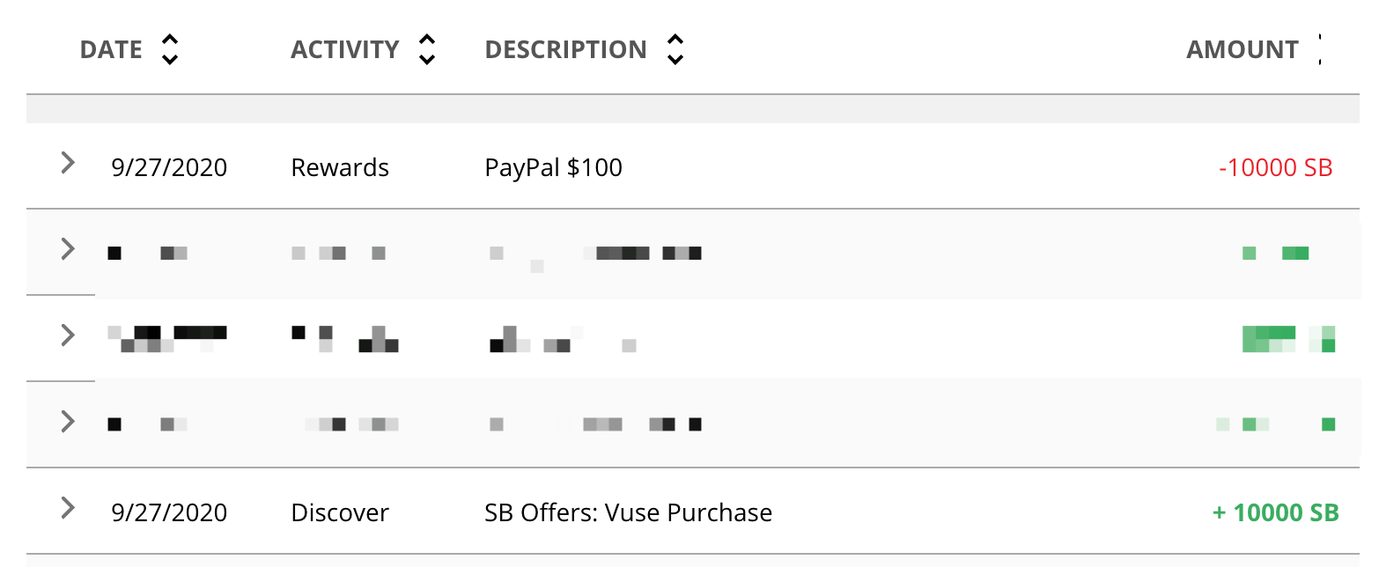The width and height of the screenshot is (1379, 567).
Task: Click the descending sort arrow beside DATE
Action: 169,60
